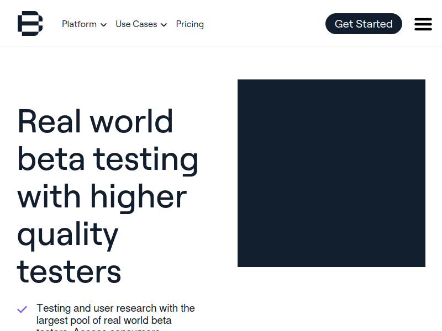The image size is (442, 331).
Task: Click the "Real world" headline line
Action: (x=95, y=121)
